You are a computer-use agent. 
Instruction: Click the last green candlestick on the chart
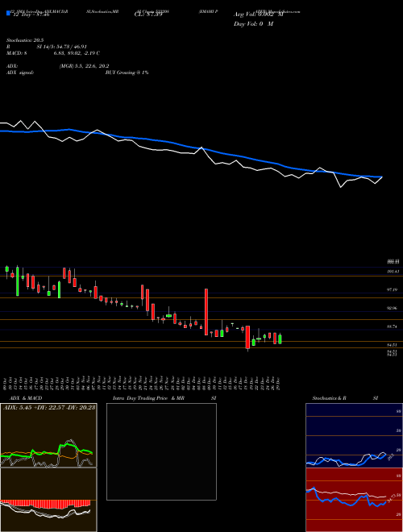coord(280,339)
